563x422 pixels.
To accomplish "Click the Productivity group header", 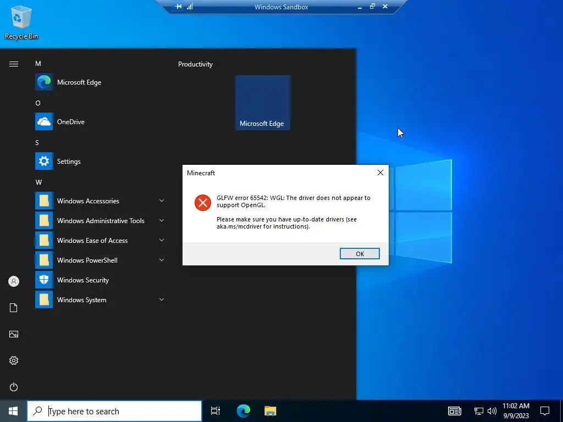I will pyautogui.click(x=195, y=64).
